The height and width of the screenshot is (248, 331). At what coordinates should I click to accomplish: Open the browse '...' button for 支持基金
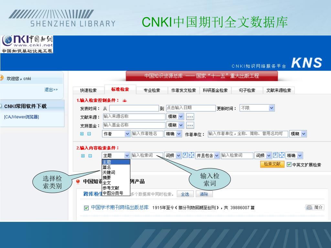point(190,125)
